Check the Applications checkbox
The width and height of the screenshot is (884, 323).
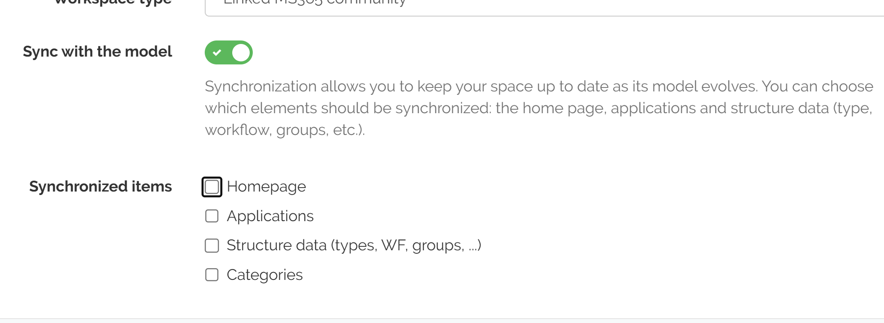click(212, 216)
